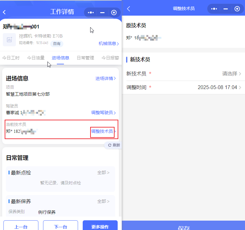Click the 现场编号: WJJ-045 text
Screen dimensions: 245x230
pos(34,43)
